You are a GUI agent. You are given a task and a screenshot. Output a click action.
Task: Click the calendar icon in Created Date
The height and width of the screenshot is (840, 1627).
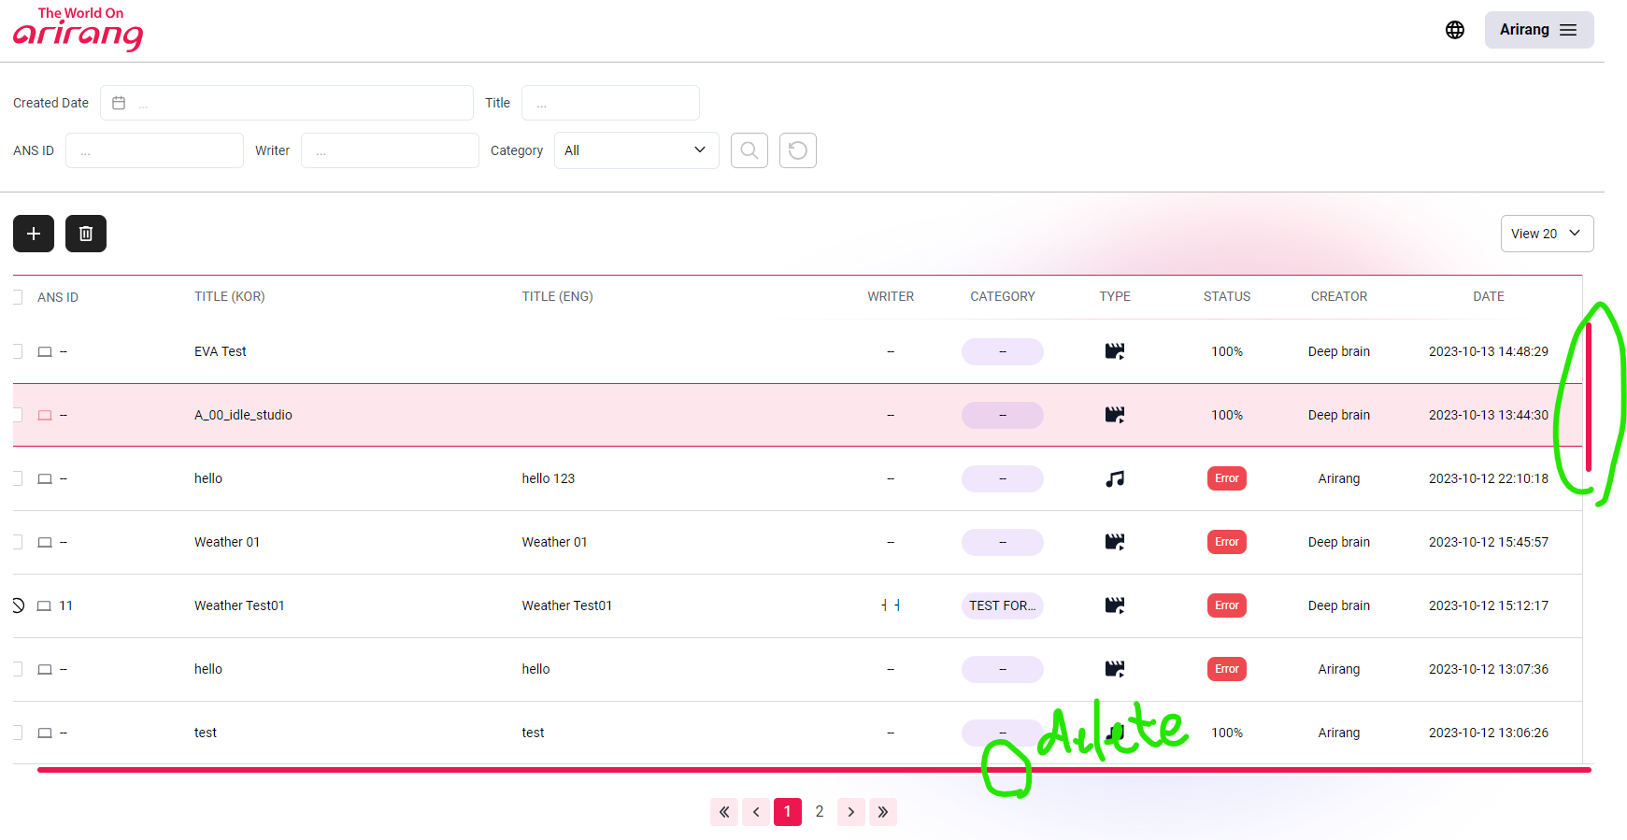(x=119, y=103)
